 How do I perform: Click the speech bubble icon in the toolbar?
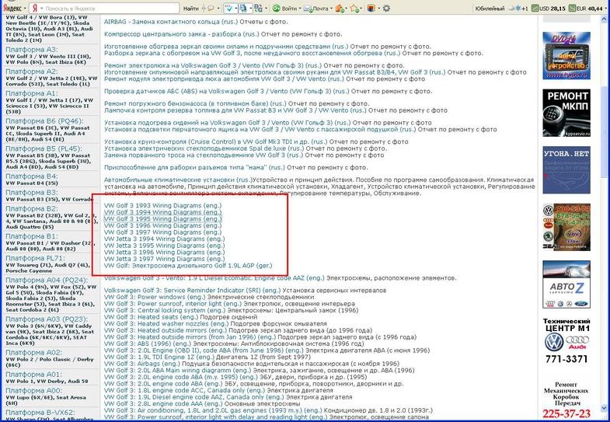pos(211,9)
